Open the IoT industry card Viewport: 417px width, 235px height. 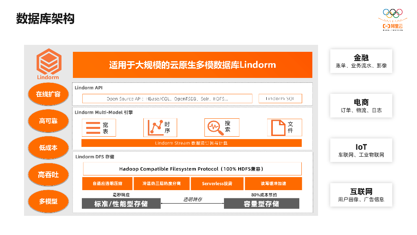tap(361, 150)
